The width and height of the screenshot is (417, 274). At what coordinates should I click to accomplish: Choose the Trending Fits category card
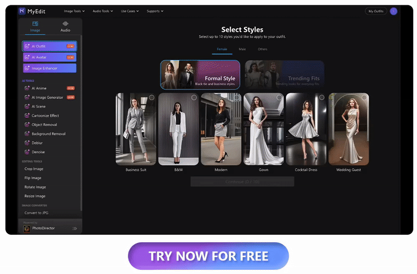[285, 75]
